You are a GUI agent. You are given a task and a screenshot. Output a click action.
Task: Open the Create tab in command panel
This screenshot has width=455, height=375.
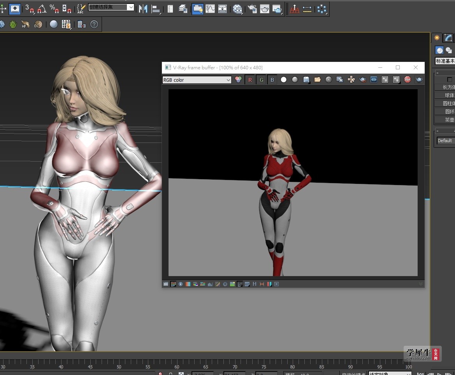437,38
